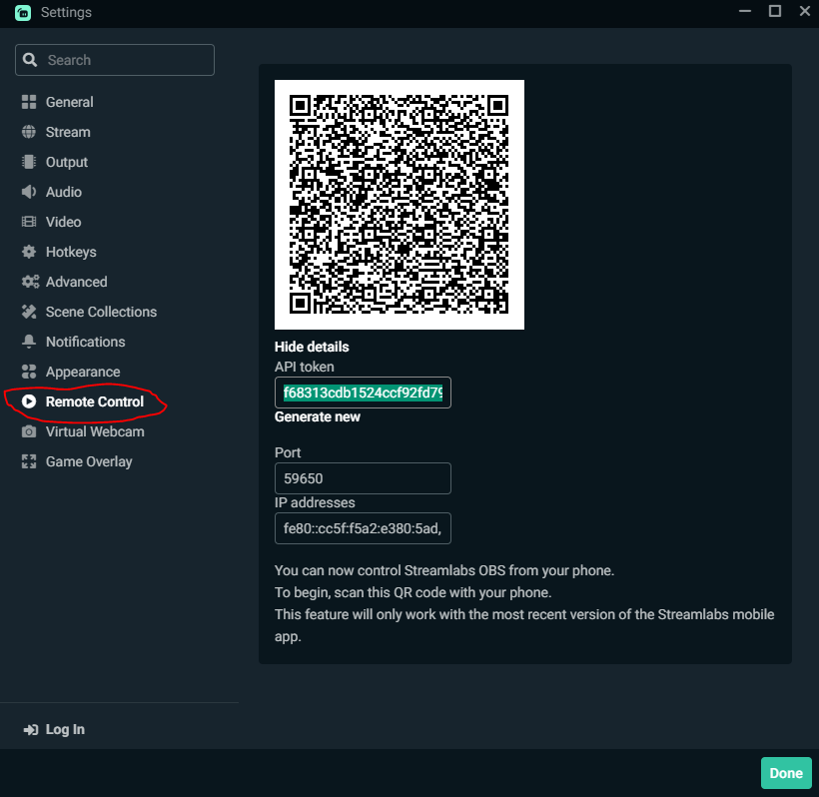Minimize the Settings window
Screen dimensions: 819x797
[x=745, y=11]
